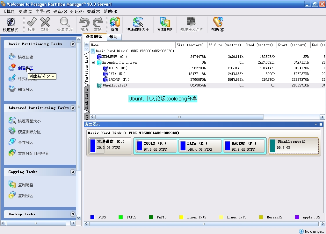Open toolbar 复制硬盘 copy disk icon
Image resolution: width=326 pixels, height=234 pixels.
[165, 22]
